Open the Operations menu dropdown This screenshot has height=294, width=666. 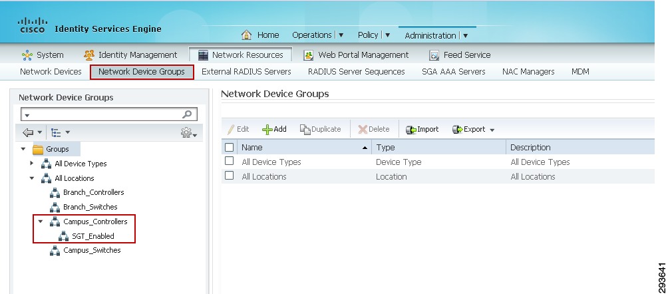[341, 35]
